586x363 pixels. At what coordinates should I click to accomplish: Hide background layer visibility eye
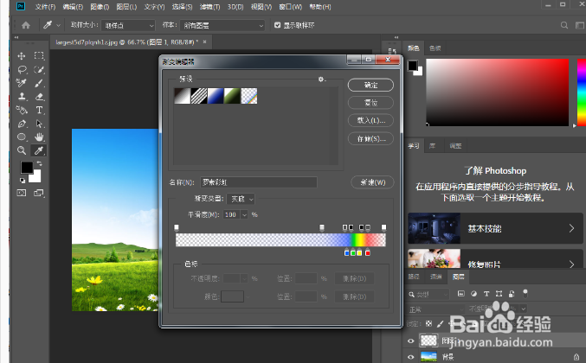[411, 357]
